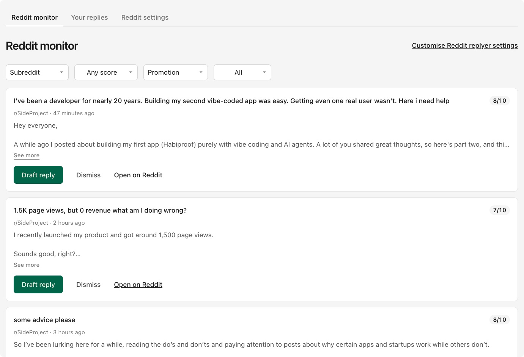
Task: Open the 0 revenue post on Reddit
Action: coord(138,285)
